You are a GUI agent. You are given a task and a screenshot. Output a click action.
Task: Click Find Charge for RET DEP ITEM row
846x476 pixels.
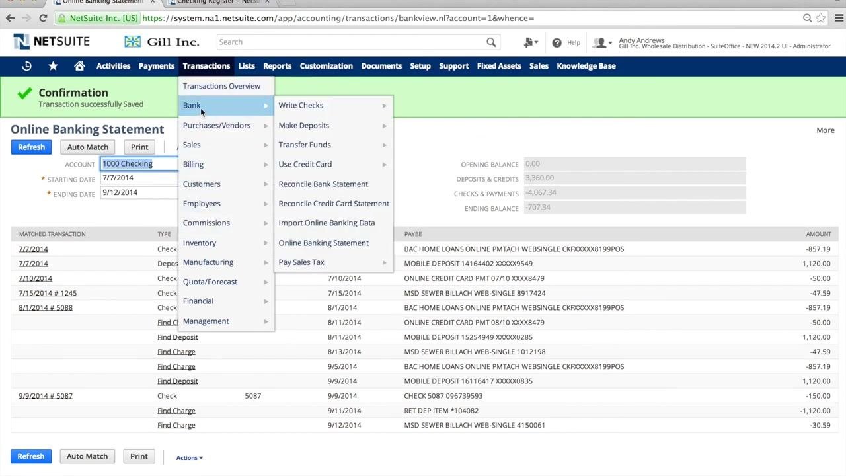pyautogui.click(x=176, y=411)
